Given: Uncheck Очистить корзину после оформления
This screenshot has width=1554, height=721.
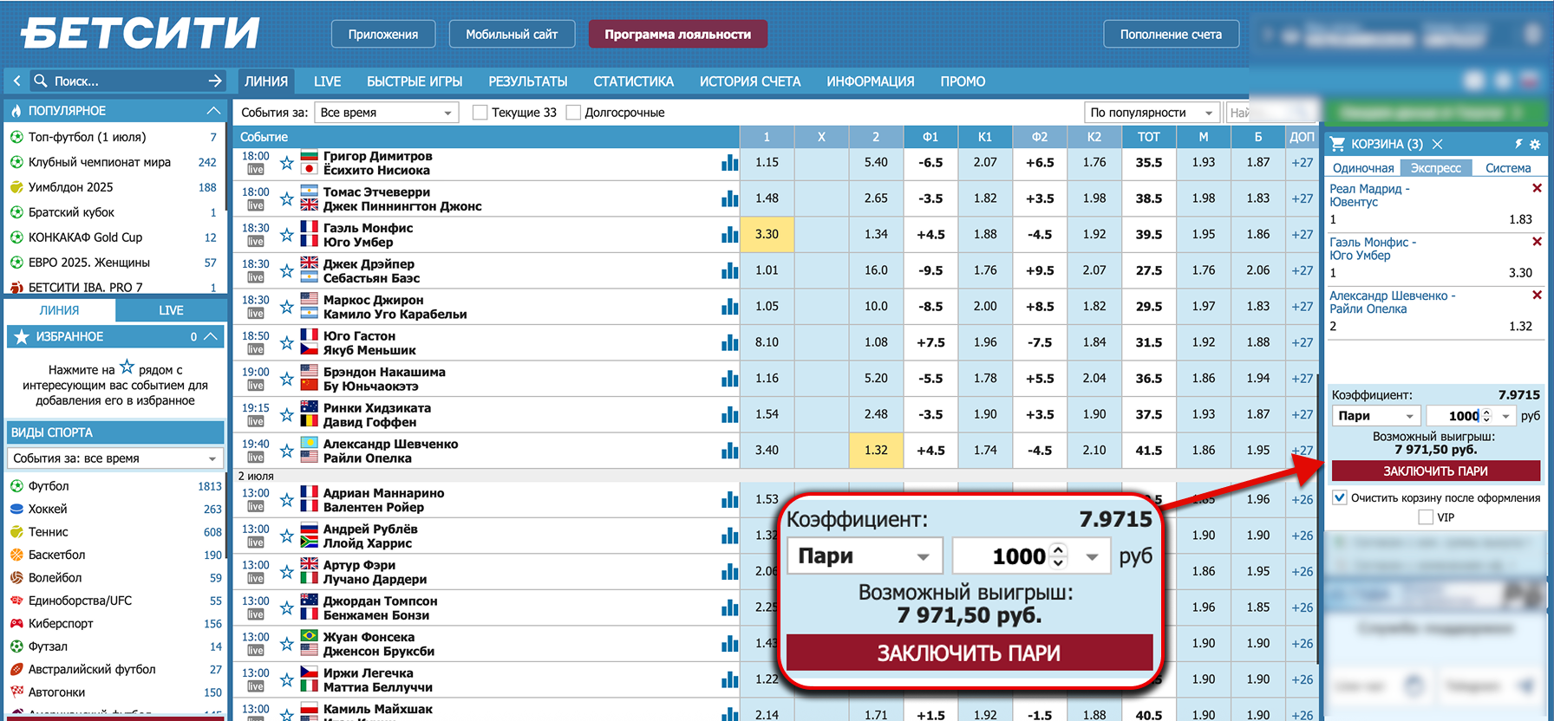Looking at the screenshot, I should point(1340,497).
